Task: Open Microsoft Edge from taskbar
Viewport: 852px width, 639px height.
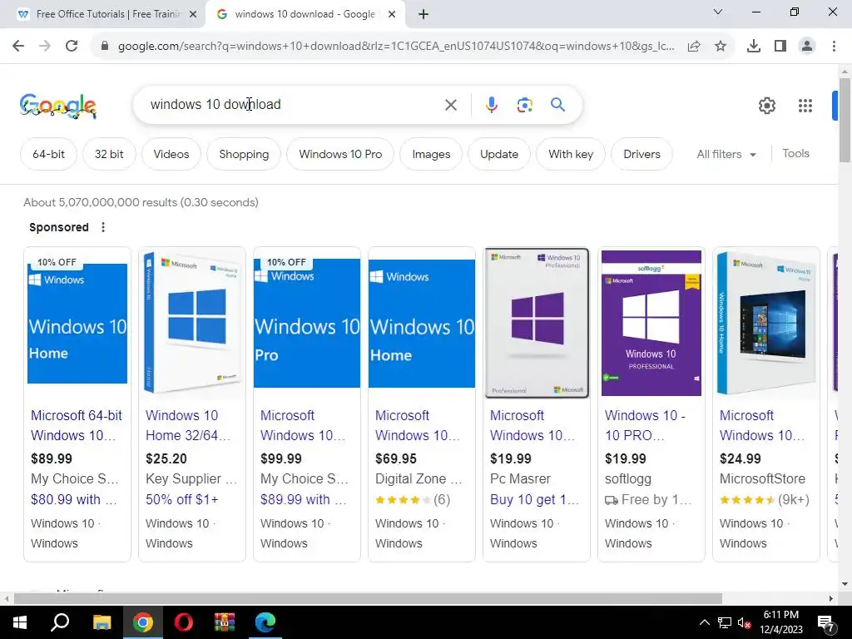Action: coord(265,622)
